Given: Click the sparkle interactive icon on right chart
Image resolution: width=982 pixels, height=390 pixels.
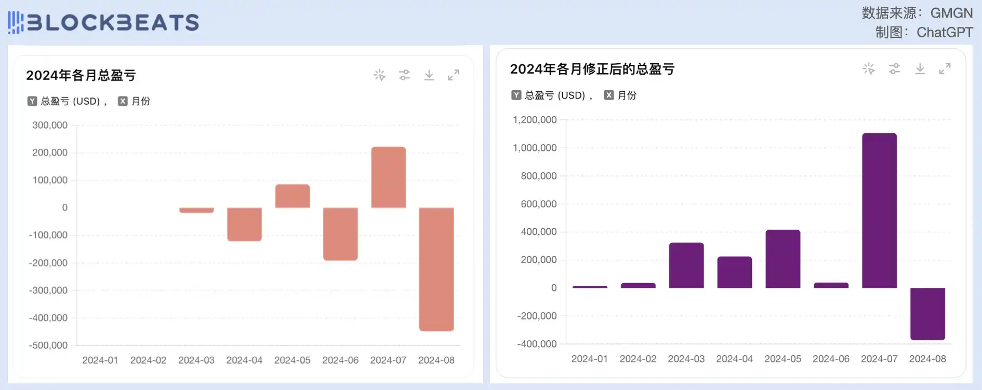Looking at the screenshot, I should tap(869, 68).
